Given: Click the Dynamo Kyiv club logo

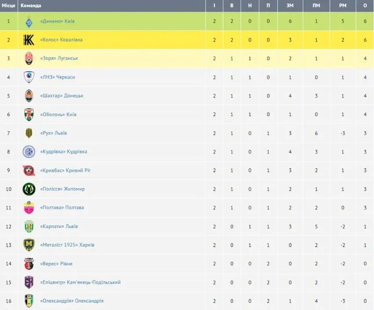Looking at the screenshot, I should [x=29, y=21].
